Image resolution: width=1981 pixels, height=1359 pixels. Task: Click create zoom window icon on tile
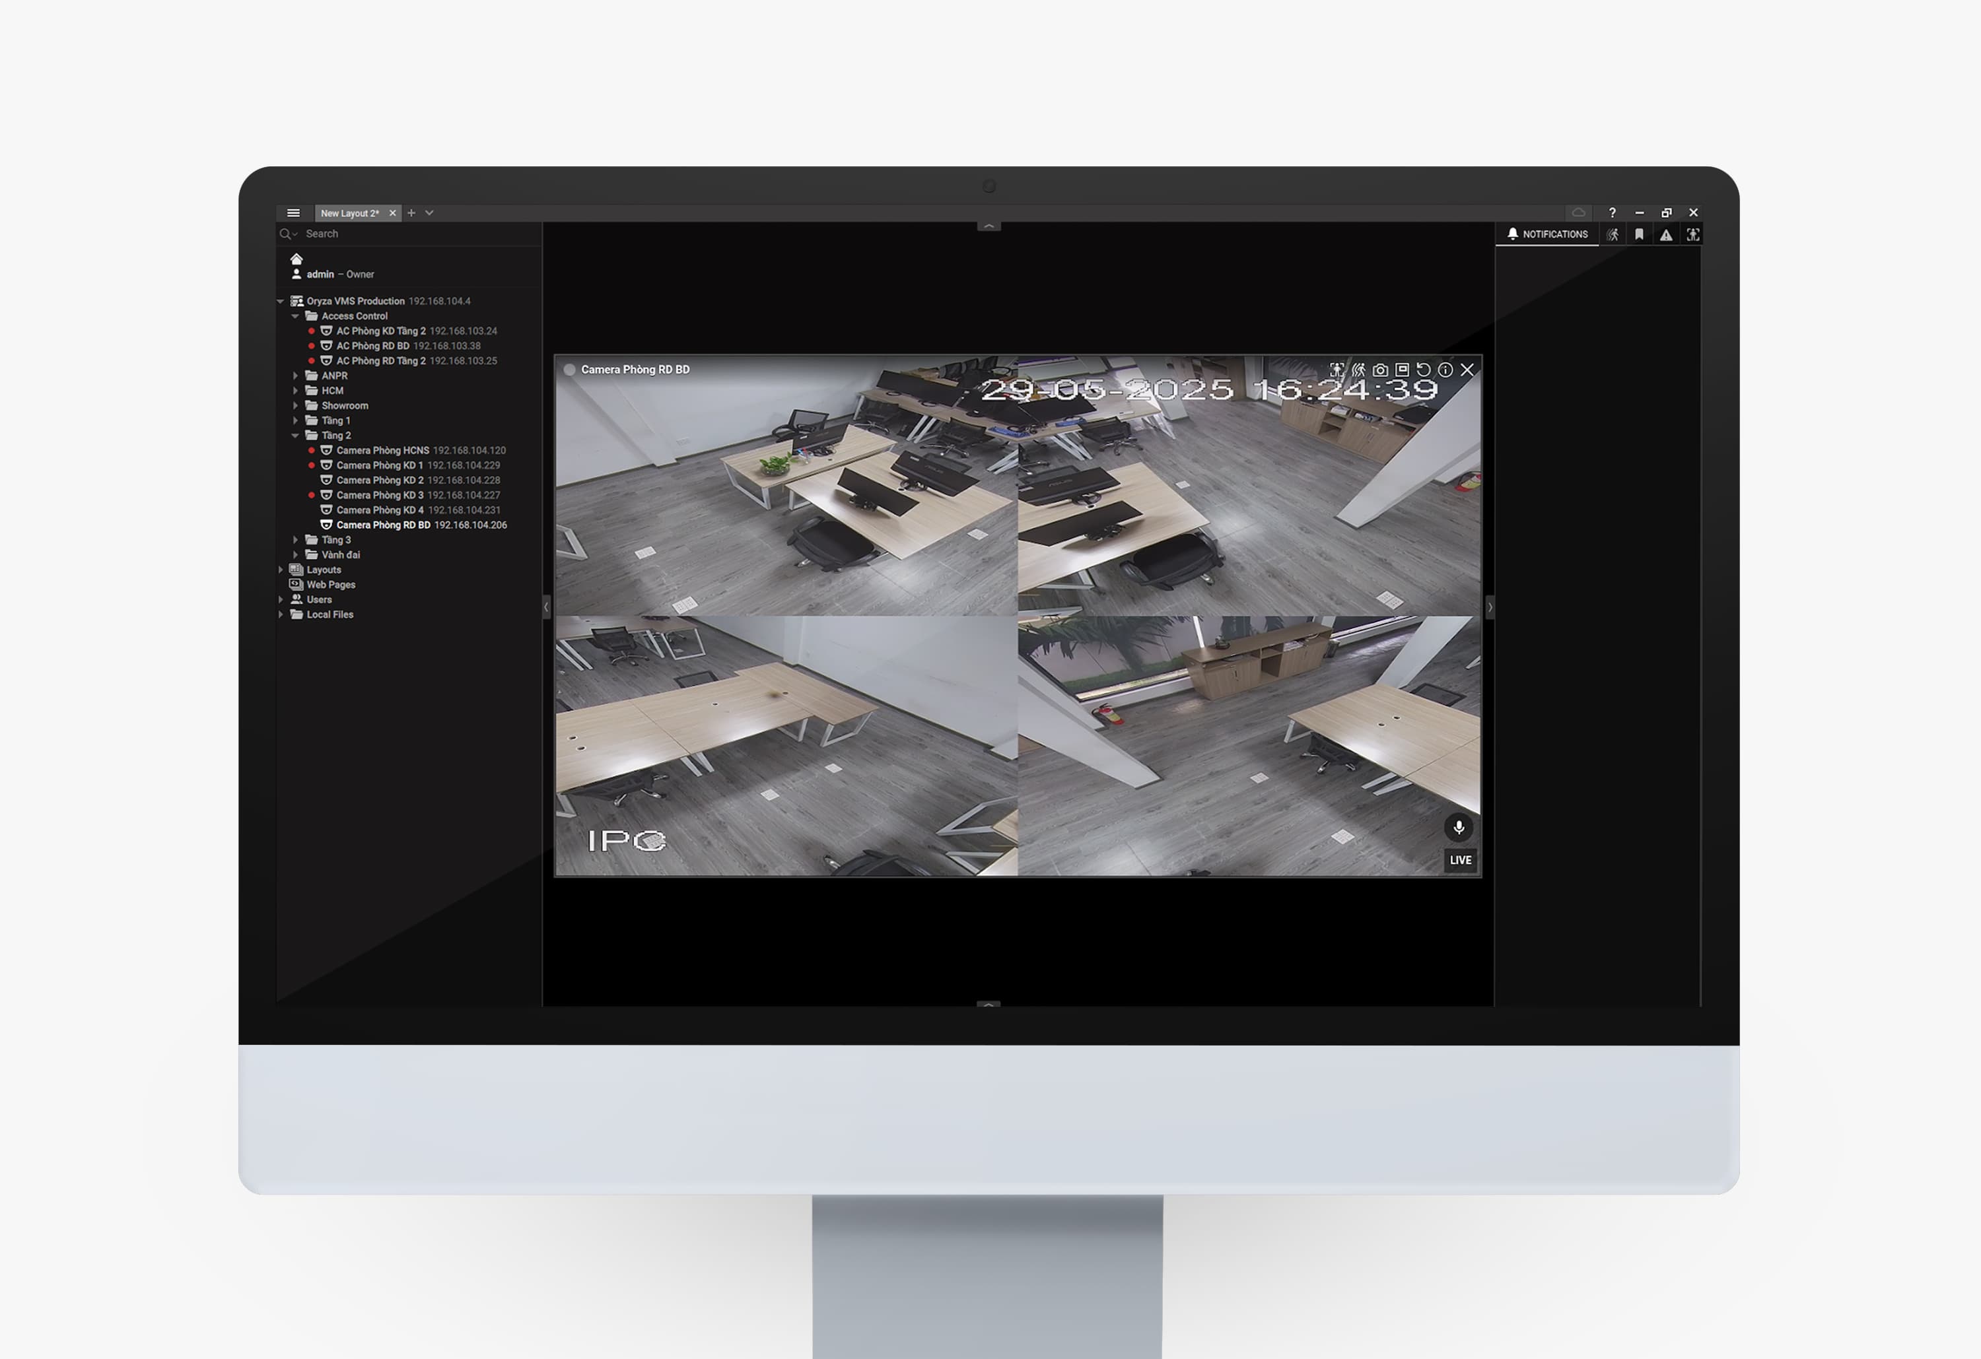pos(1402,370)
